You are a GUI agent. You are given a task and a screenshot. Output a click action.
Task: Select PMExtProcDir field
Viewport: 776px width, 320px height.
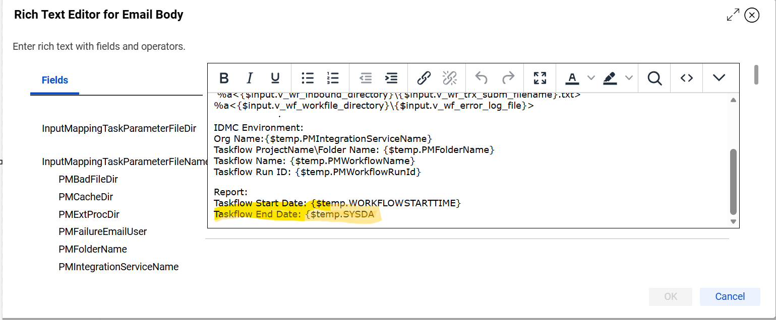point(89,215)
